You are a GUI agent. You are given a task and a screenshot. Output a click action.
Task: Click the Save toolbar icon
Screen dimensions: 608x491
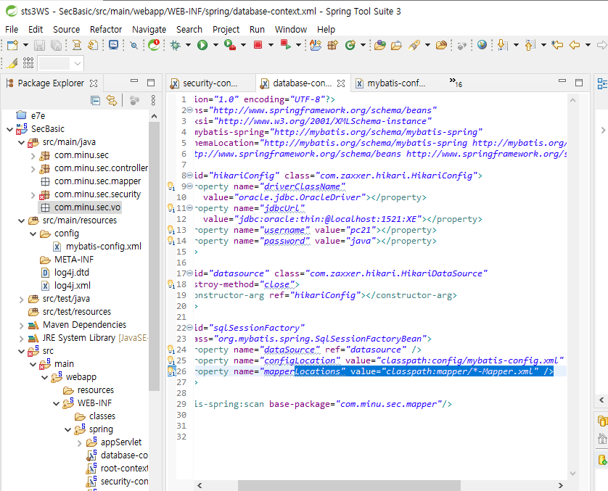[x=39, y=46]
